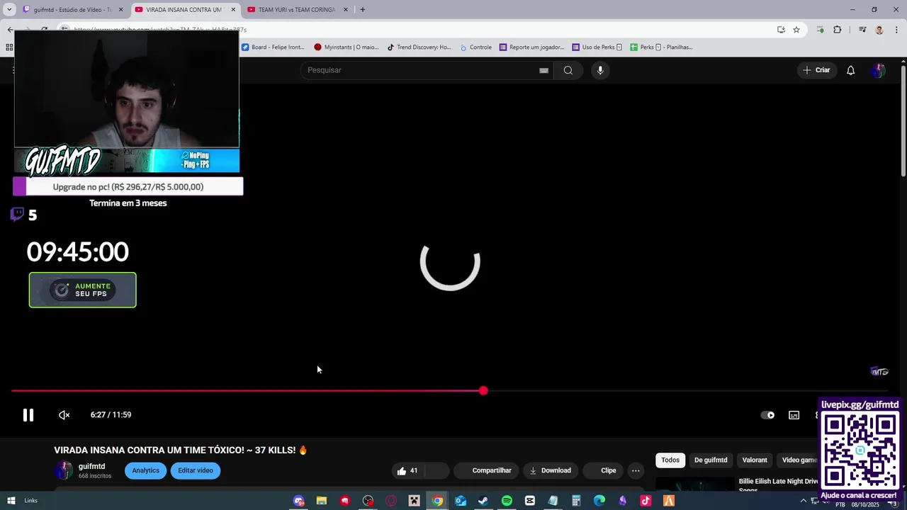Start voice search with microphone icon

[600, 70]
